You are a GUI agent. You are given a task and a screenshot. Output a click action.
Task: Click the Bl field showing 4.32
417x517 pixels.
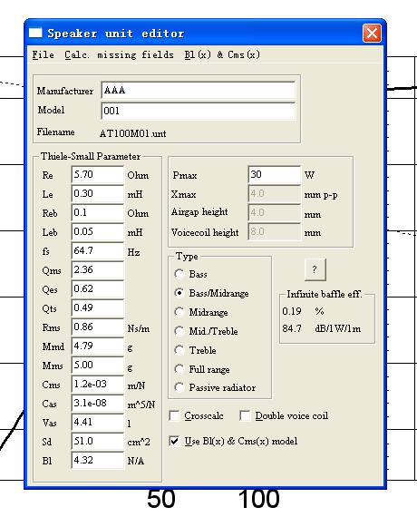[98, 461]
